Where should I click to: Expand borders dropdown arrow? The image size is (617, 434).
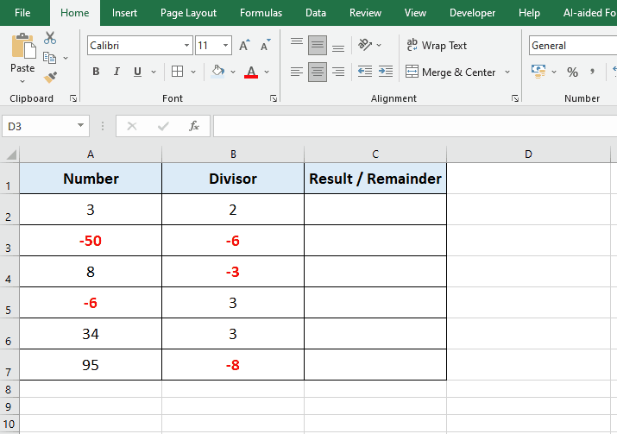coord(193,72)
